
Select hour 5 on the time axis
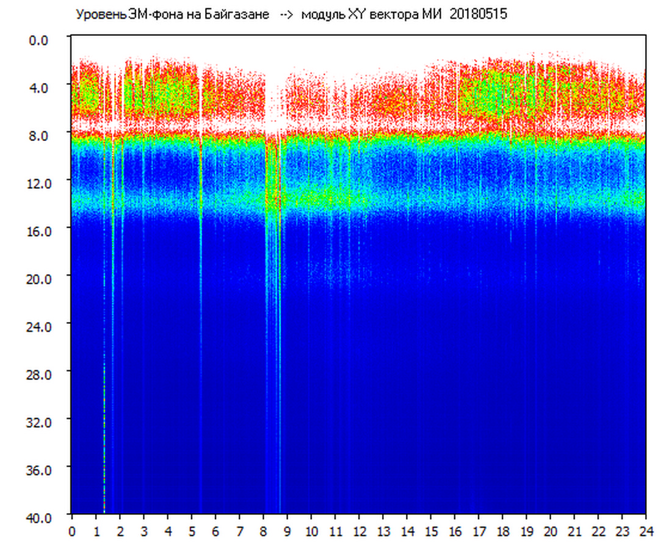point(192,531)
